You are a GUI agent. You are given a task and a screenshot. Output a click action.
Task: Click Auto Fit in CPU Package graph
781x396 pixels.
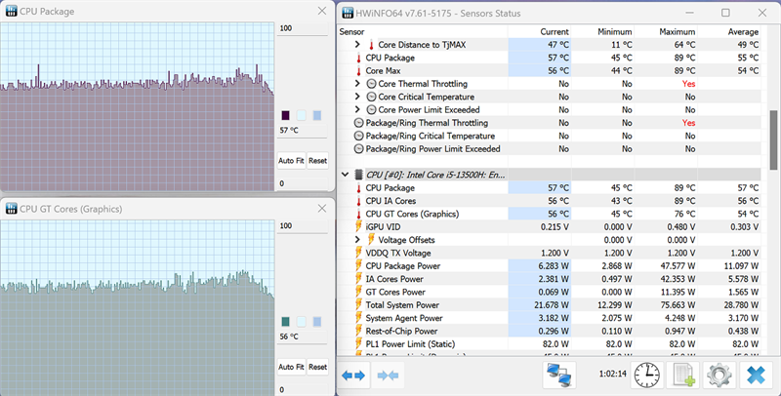click(291, 161)
